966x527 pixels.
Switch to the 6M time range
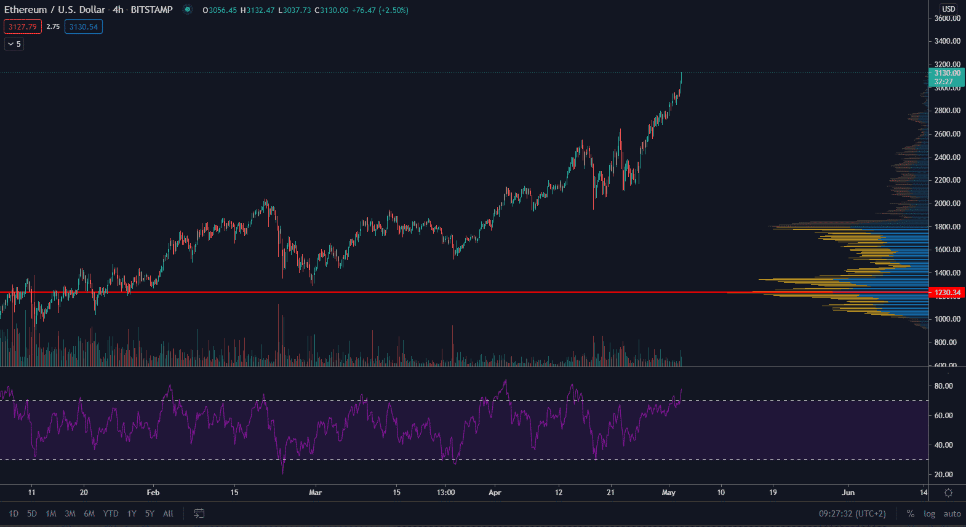pos(89,513)
